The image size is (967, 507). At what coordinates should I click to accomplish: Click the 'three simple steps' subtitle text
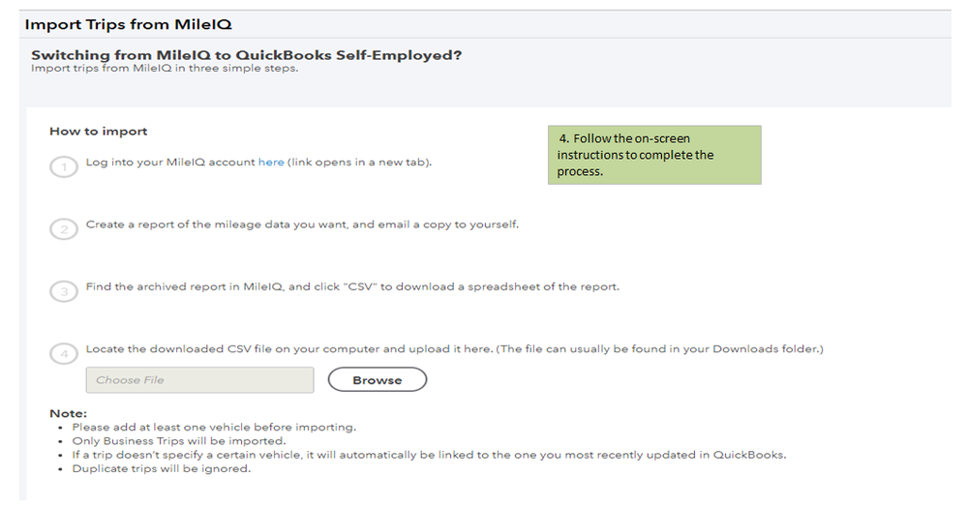165,69
